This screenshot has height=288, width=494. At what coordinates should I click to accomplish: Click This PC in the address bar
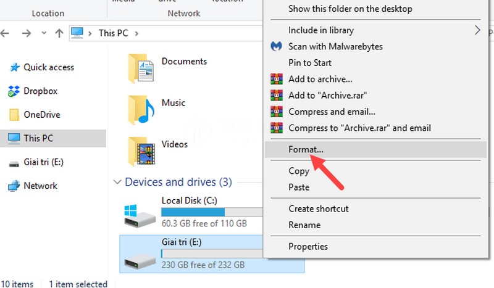(114, 33)
